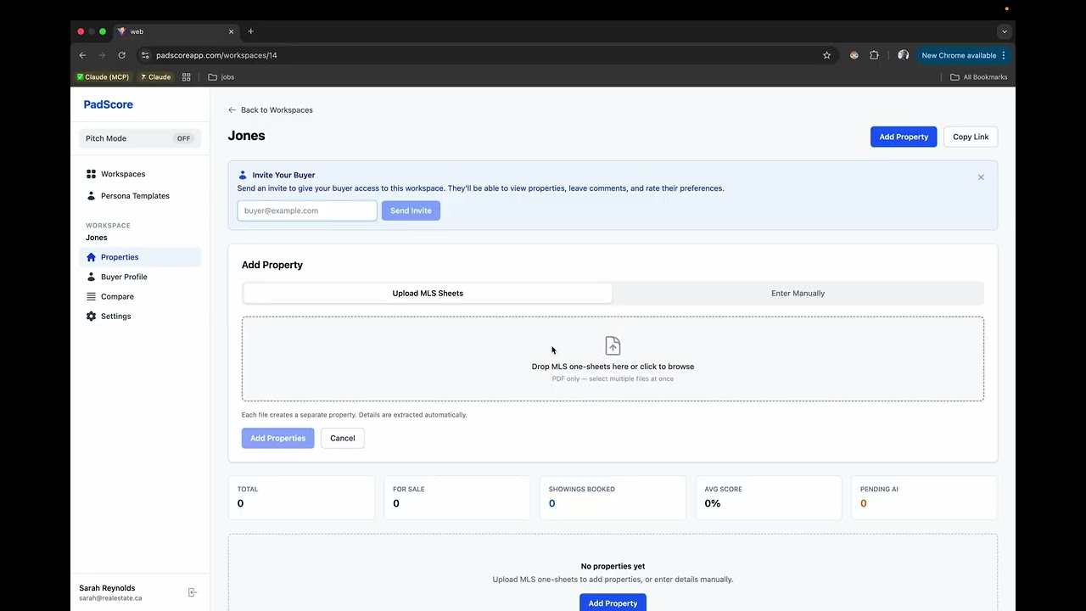
Task: Click the logout icon beside Sarah Reynolds
Action: [193, 592]
